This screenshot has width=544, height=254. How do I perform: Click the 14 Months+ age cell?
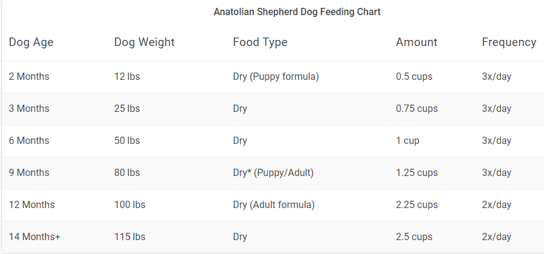click(34, 237)
